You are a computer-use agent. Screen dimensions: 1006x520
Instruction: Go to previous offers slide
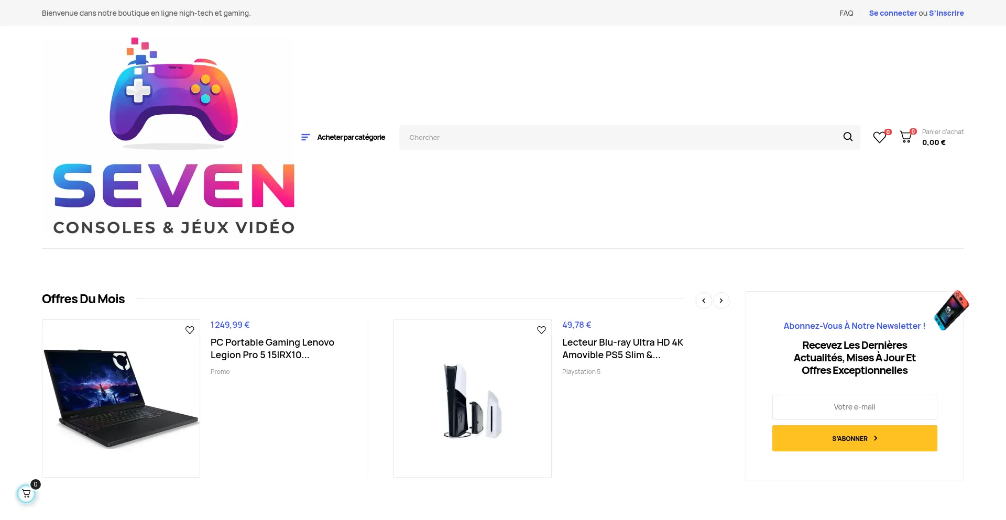click(704, 301)
